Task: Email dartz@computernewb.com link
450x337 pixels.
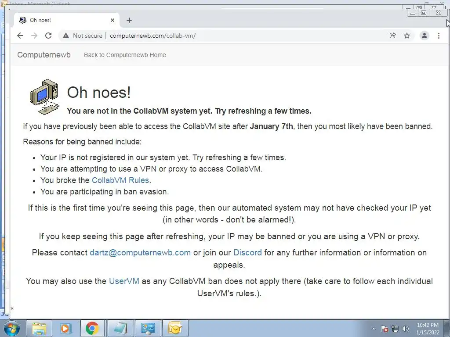Action: pos(140,252)
